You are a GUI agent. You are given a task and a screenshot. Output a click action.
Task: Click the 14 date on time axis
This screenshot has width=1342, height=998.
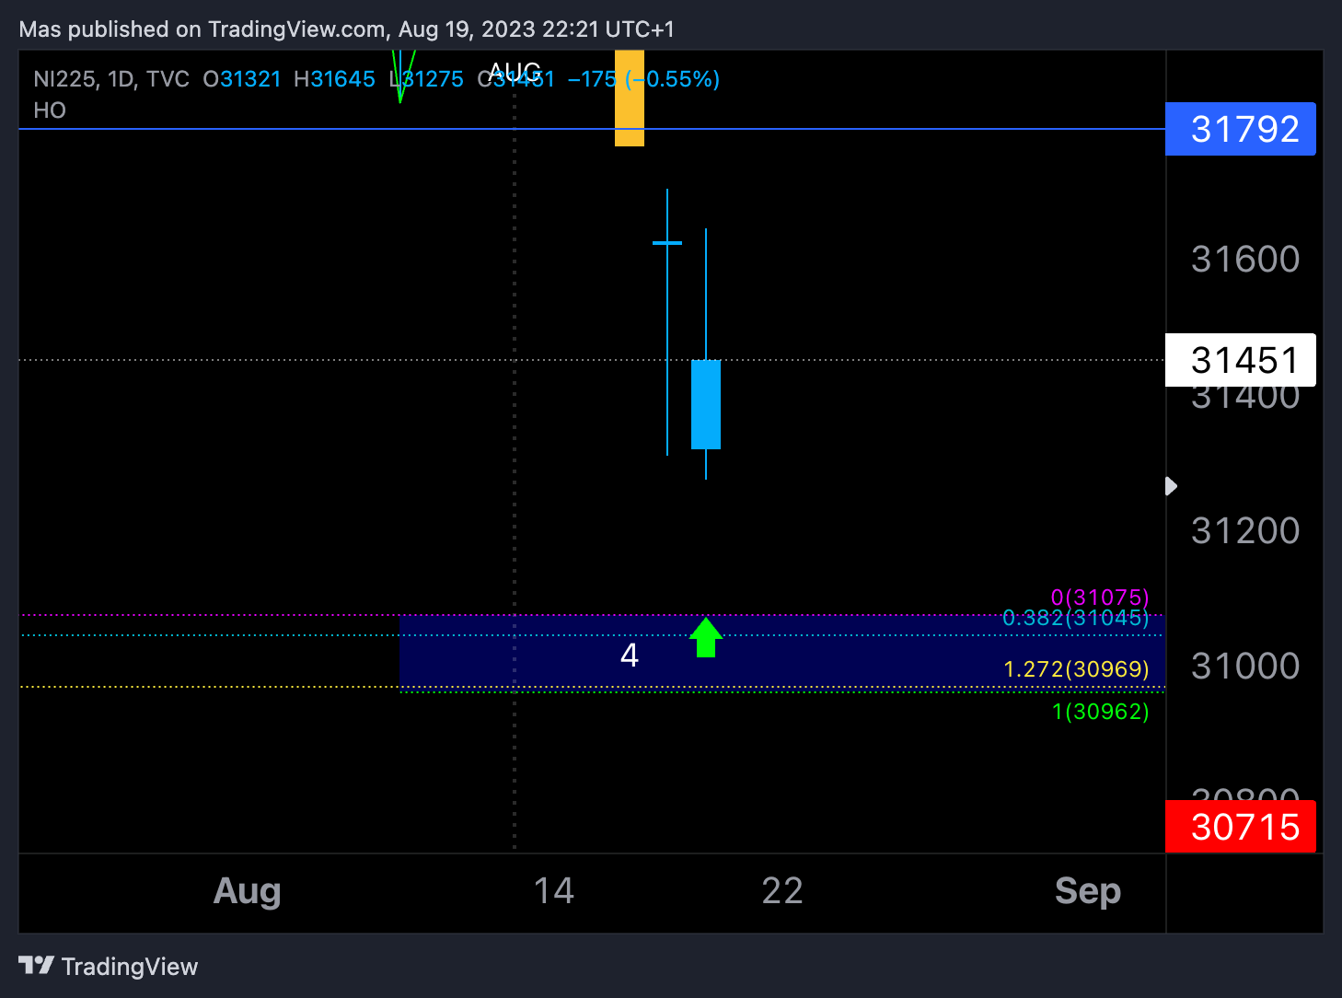tap(554, 891)
